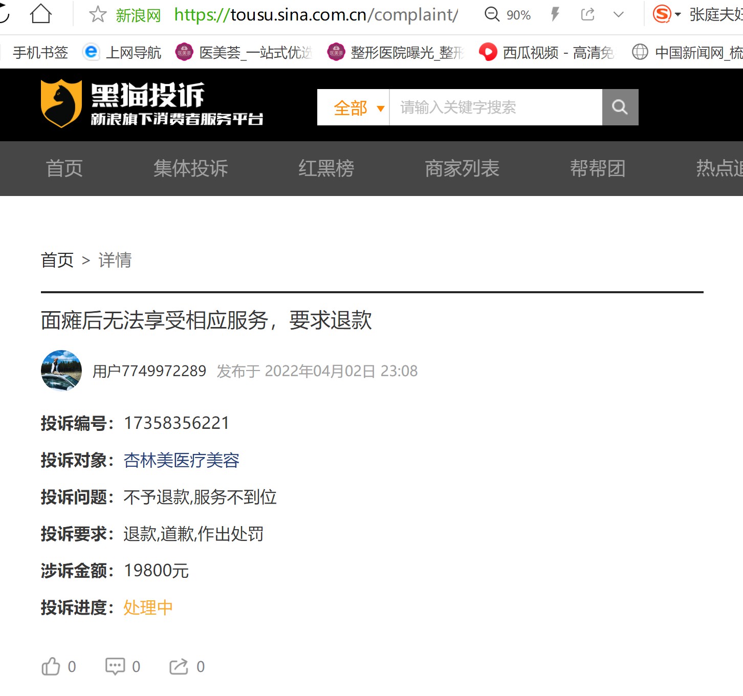The image size is (743, 696).
Task: Go to the 首页 navigation tab
Action: point(64,168)
